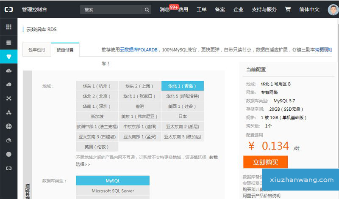Viewport: 339px width, 199px height.
Task: Switch to the 包年包月 tab
Action: click(x=36, y=50)
